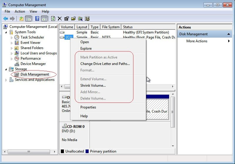Expand the Local Users and Groups node
The image size is (235, 164).
tap(11, 53)
